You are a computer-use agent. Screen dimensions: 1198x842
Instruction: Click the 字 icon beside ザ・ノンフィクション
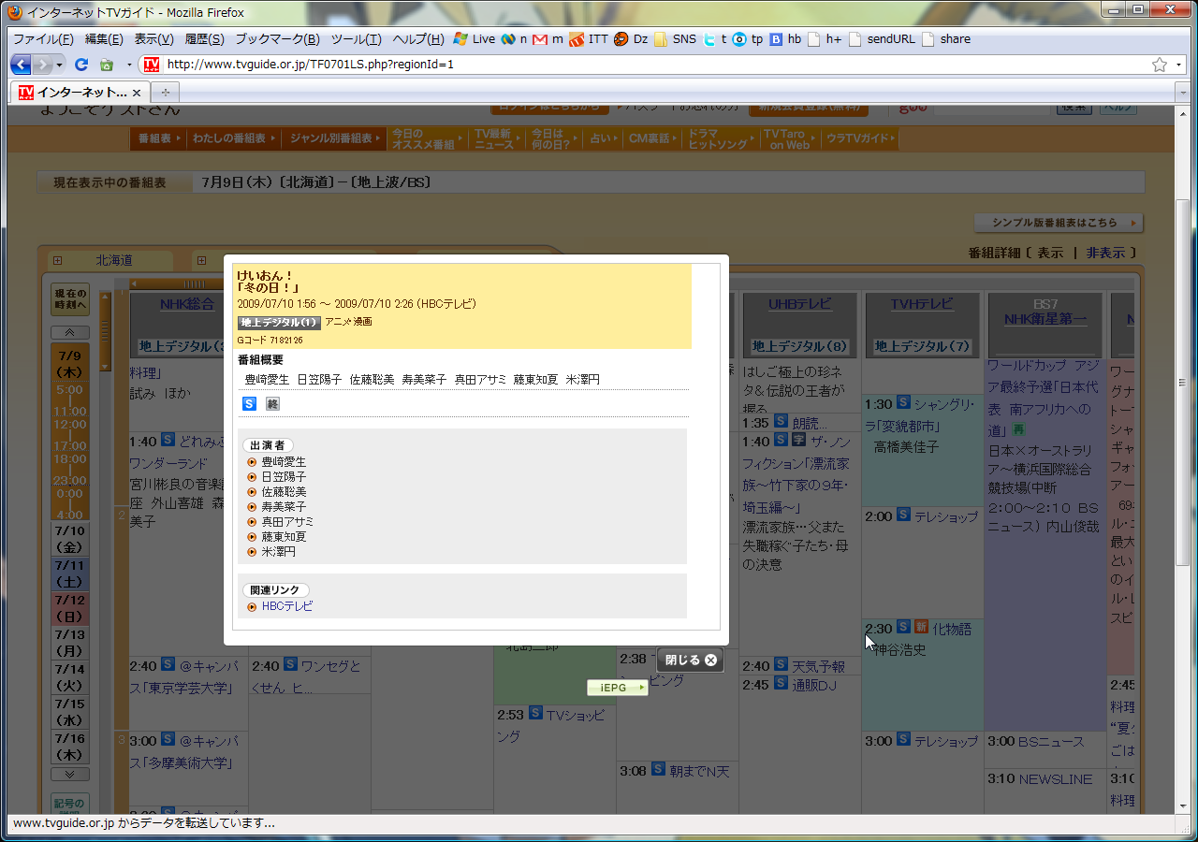click(798, 440)
